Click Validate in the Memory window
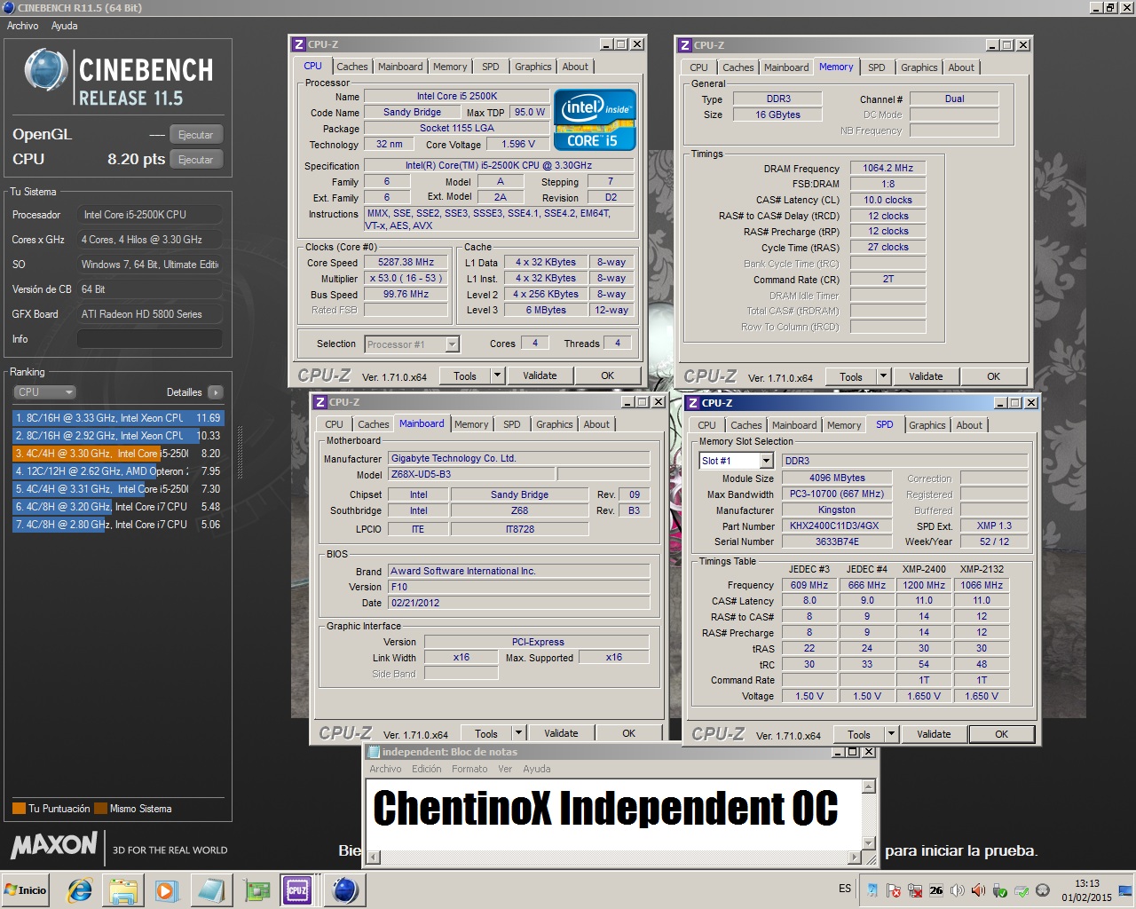Image resolution: width=1136 pixels, height=909 pixels. 926,376
